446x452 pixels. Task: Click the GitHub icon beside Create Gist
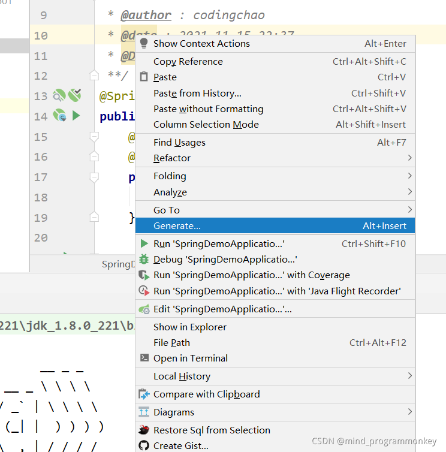pos(144,445)
